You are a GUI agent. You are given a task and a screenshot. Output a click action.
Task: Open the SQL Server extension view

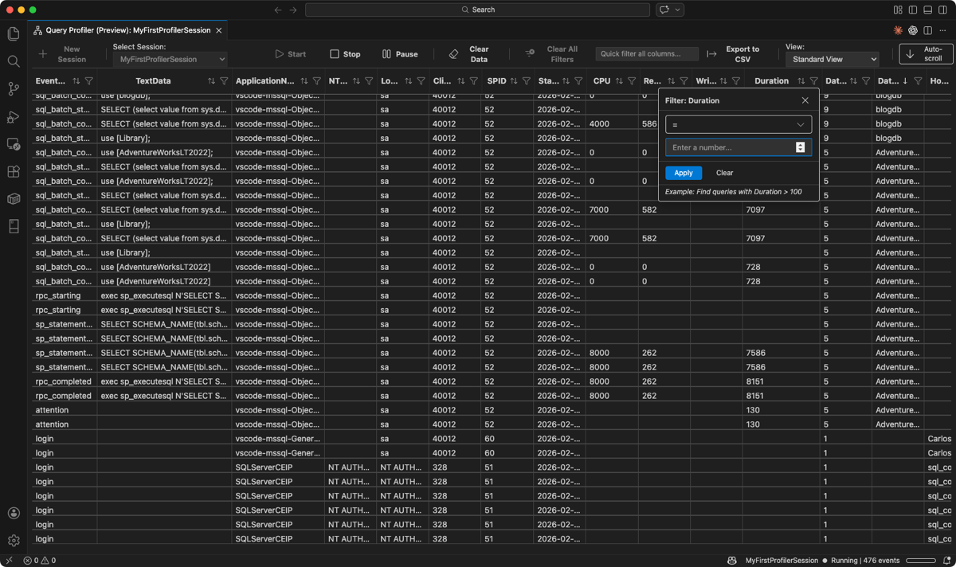13,145
